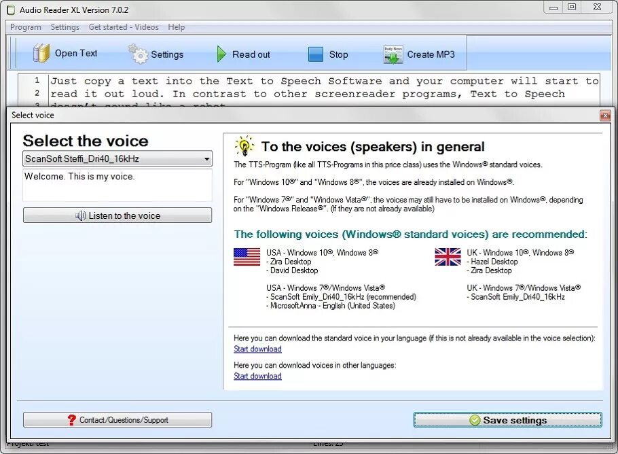Viewport: 618px width, 454px height.
Task: Expand the ScanSoft Steffi voice dropdown
Action: pyautogui.click(x=206, y=159)
